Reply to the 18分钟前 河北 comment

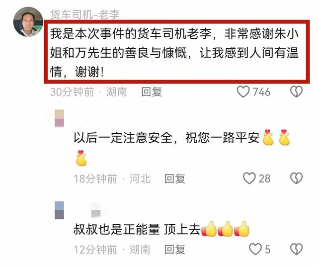(175, 179)
